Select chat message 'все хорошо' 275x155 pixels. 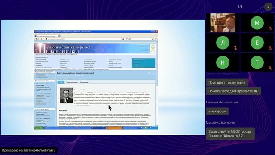click(x=217, y=111)
